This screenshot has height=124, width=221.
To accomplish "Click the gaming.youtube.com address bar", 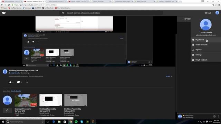I will pyautogui.click(x=111, y=5).
